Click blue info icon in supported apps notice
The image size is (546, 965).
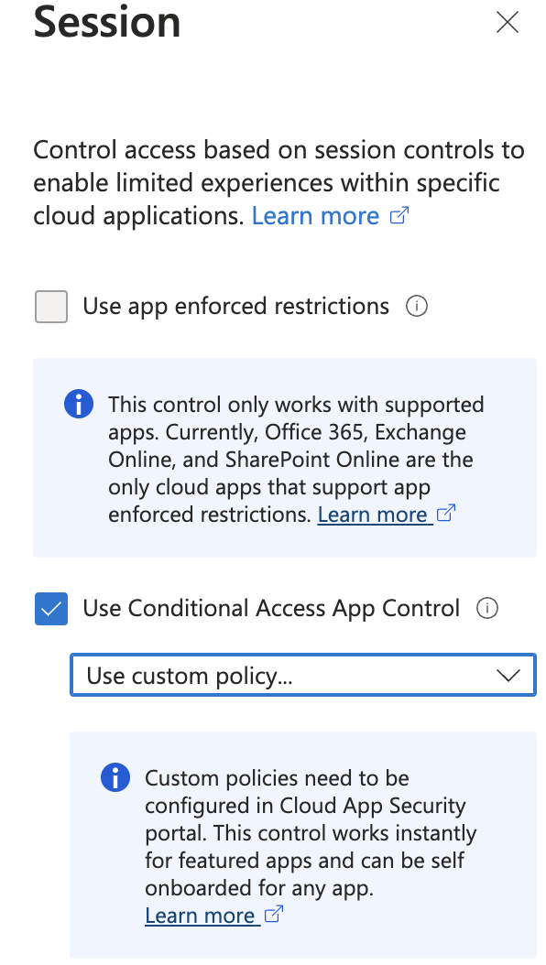79,405
